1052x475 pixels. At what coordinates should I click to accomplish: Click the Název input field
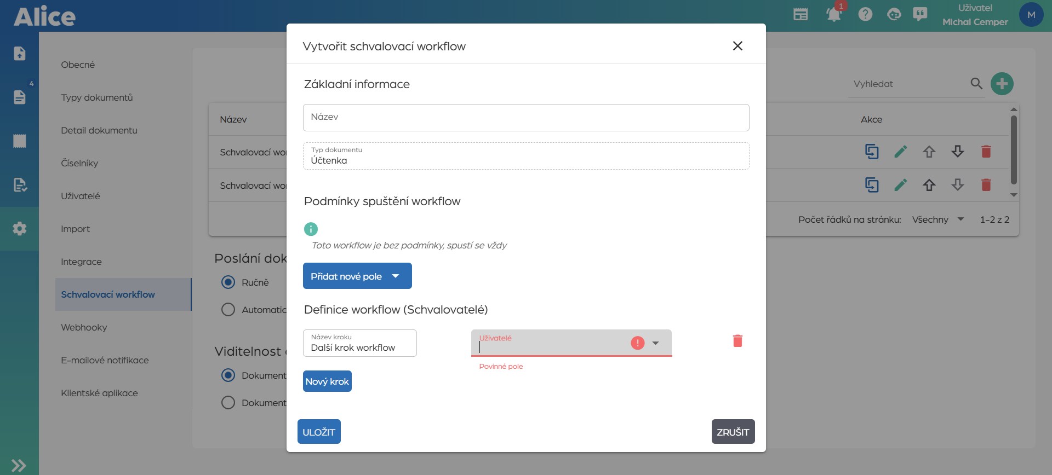(x=526, y=118)
